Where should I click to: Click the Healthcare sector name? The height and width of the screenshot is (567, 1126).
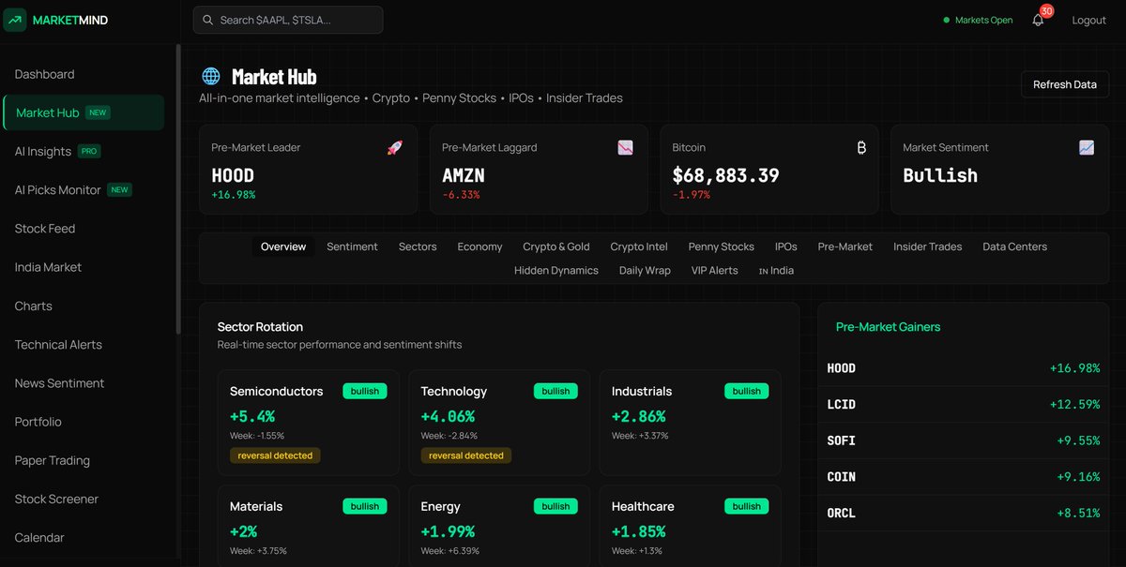click(x=643, y=506)
